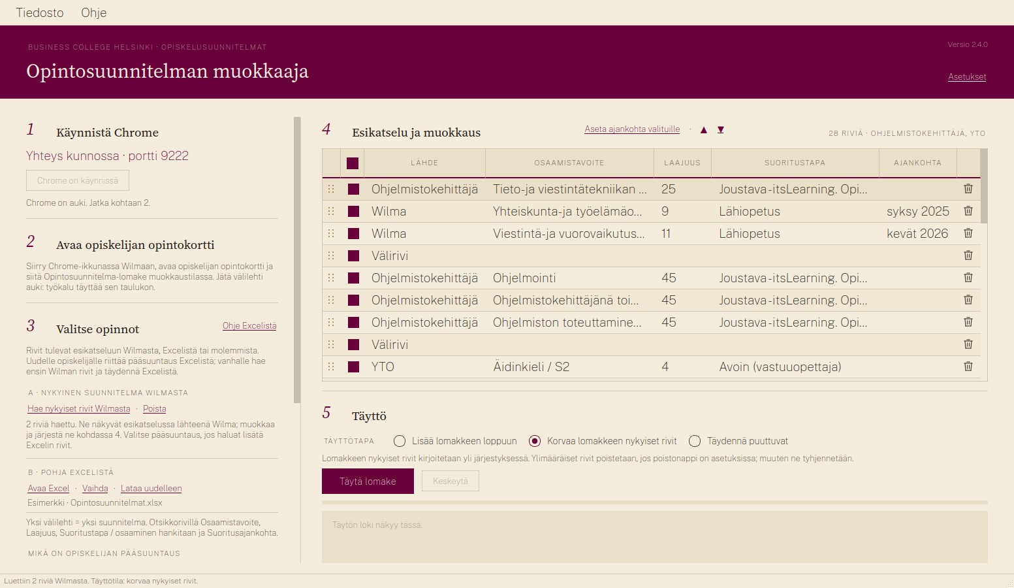Click the 'kevät 2026' ajankohta cell

pyautogui.click(x=917, y=233)
